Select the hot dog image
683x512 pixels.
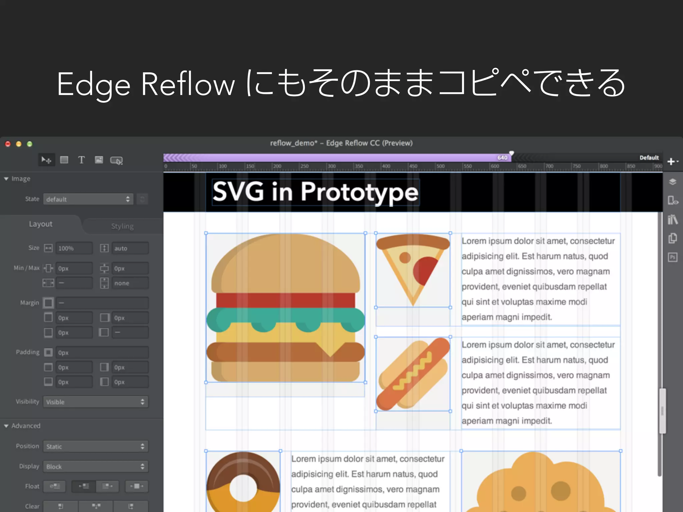[413, 374]
